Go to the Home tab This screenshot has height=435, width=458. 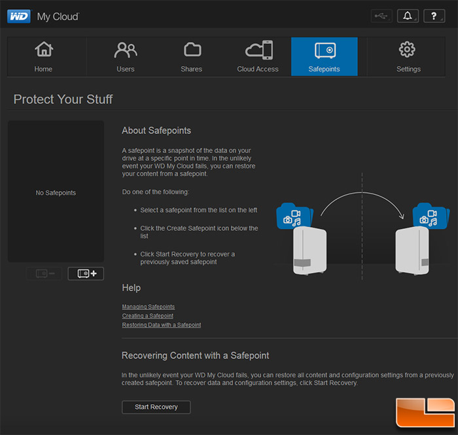pos(44,57)
